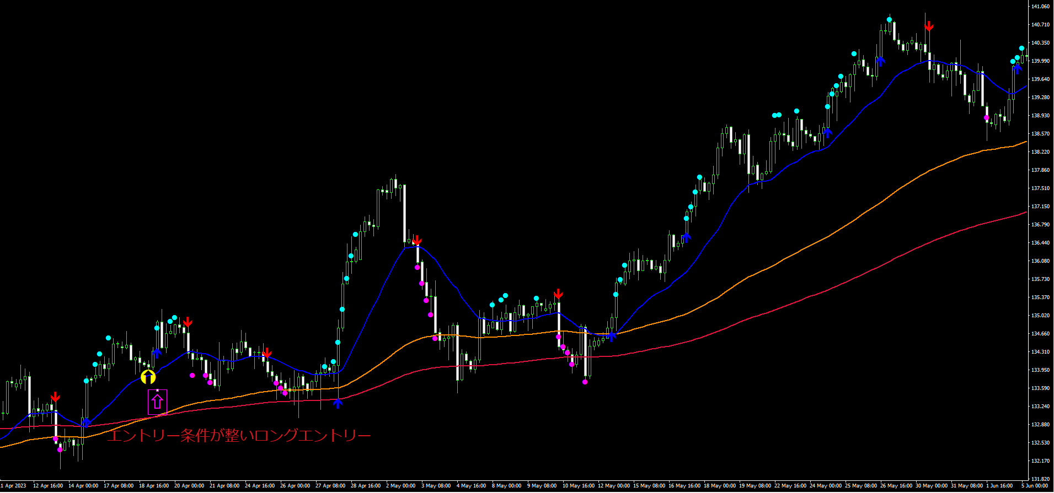Select red down arrow above 3 May drop
Viewport: 1054px width, 493px height.
click(x=417, y=241)
